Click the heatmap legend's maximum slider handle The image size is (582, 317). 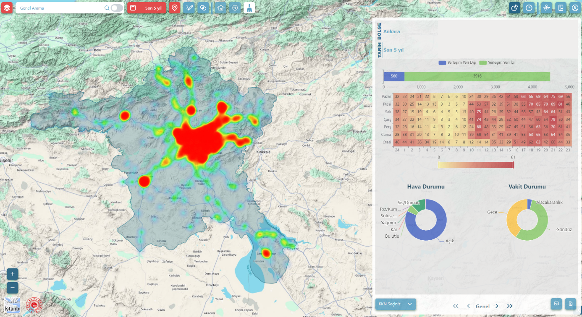point(513,165)
